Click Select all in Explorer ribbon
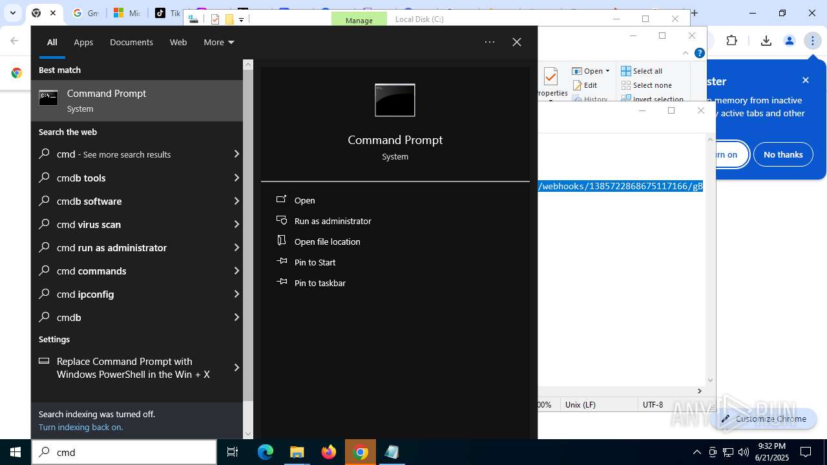 click(x=642, y=71)
